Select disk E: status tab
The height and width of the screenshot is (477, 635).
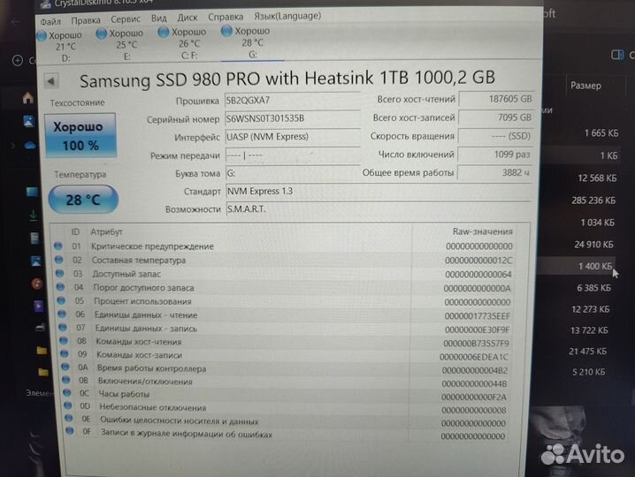coord(120,44)
